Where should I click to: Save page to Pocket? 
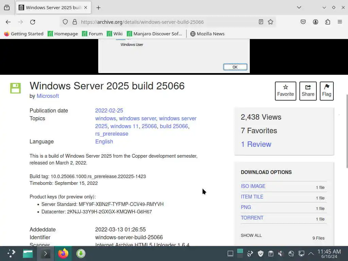(x=303, y=22)
